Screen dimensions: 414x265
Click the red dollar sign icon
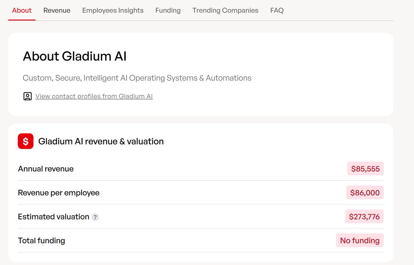pyautogui.click(x=26, y=141)
